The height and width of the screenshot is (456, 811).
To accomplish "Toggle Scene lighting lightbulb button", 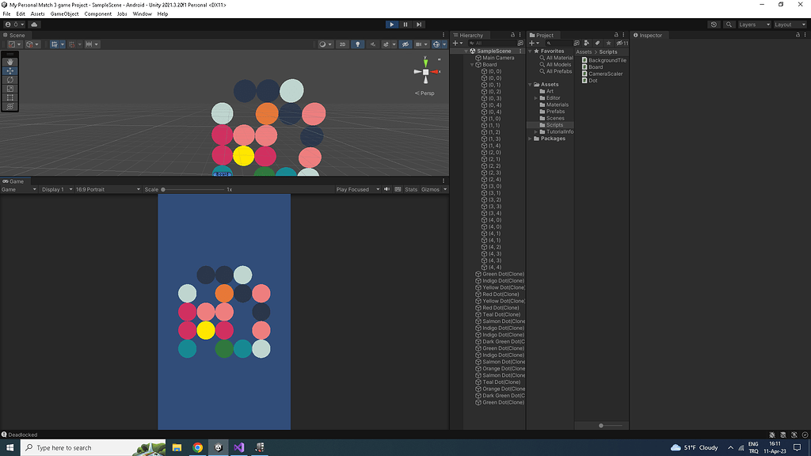I will [x=358, y=44].
